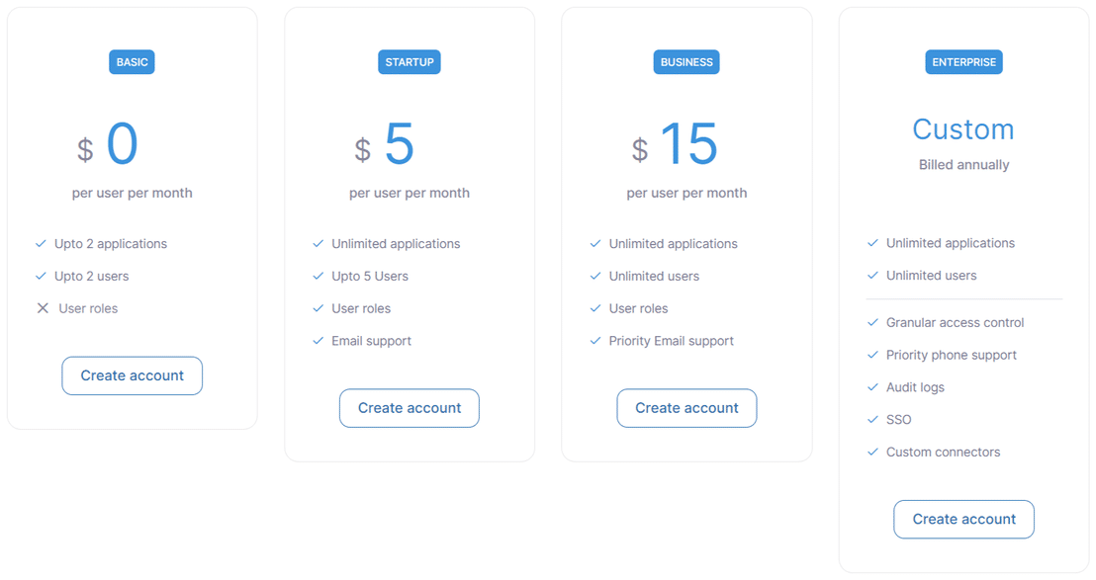
Task: Select the BUSINESS plan badge
Action: coord(686,62)
